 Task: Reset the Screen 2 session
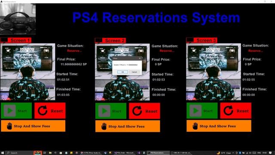(x=144, y=111)
